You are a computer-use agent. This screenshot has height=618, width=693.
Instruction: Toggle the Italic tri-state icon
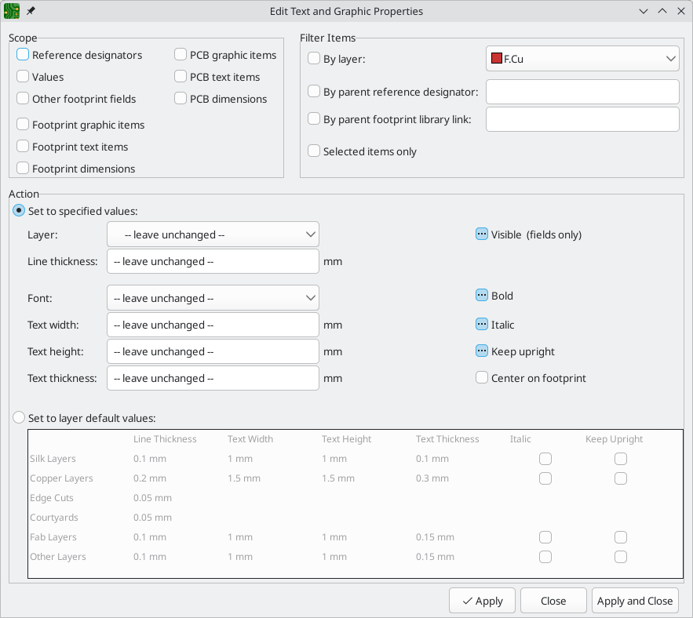coord(481,324)
